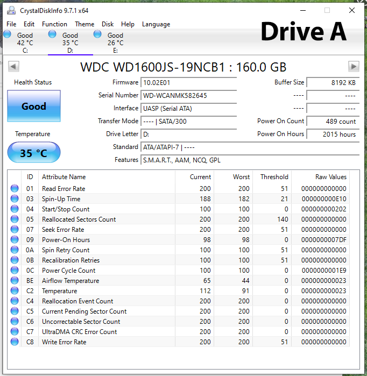Viewport: 367px width, 376px height.
Task: Click the Power On Hours value 2015 hours
Action: [333, 134]
